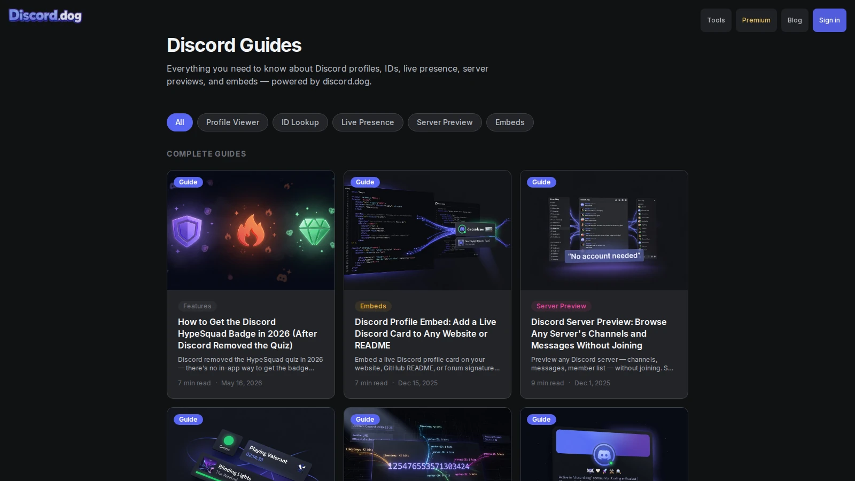Click the Guide badge on Server Preview card
This screenshot has width=855, height=481.
(x=541, y=182)
